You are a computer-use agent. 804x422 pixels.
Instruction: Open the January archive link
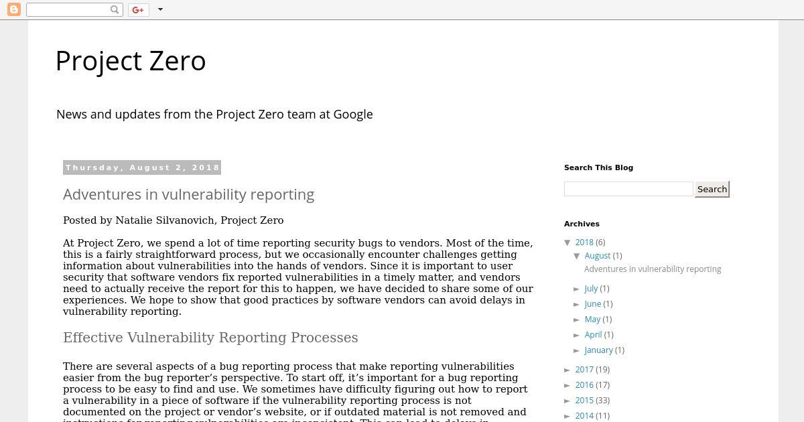pos(598,350)
